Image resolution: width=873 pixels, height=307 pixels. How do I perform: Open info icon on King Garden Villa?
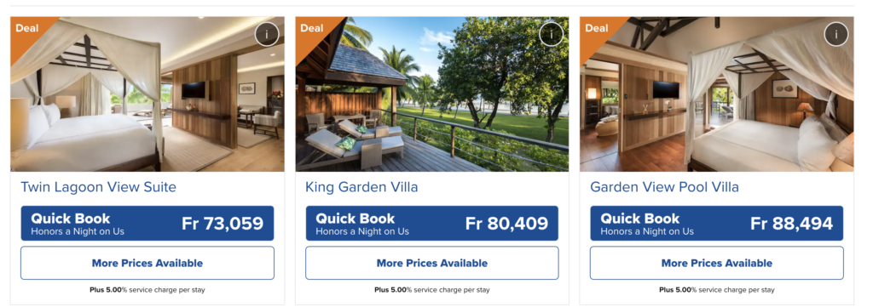pos(552,34)
